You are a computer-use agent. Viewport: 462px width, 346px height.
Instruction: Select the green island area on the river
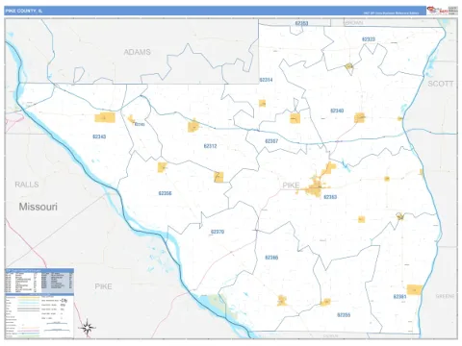point(222,306)
